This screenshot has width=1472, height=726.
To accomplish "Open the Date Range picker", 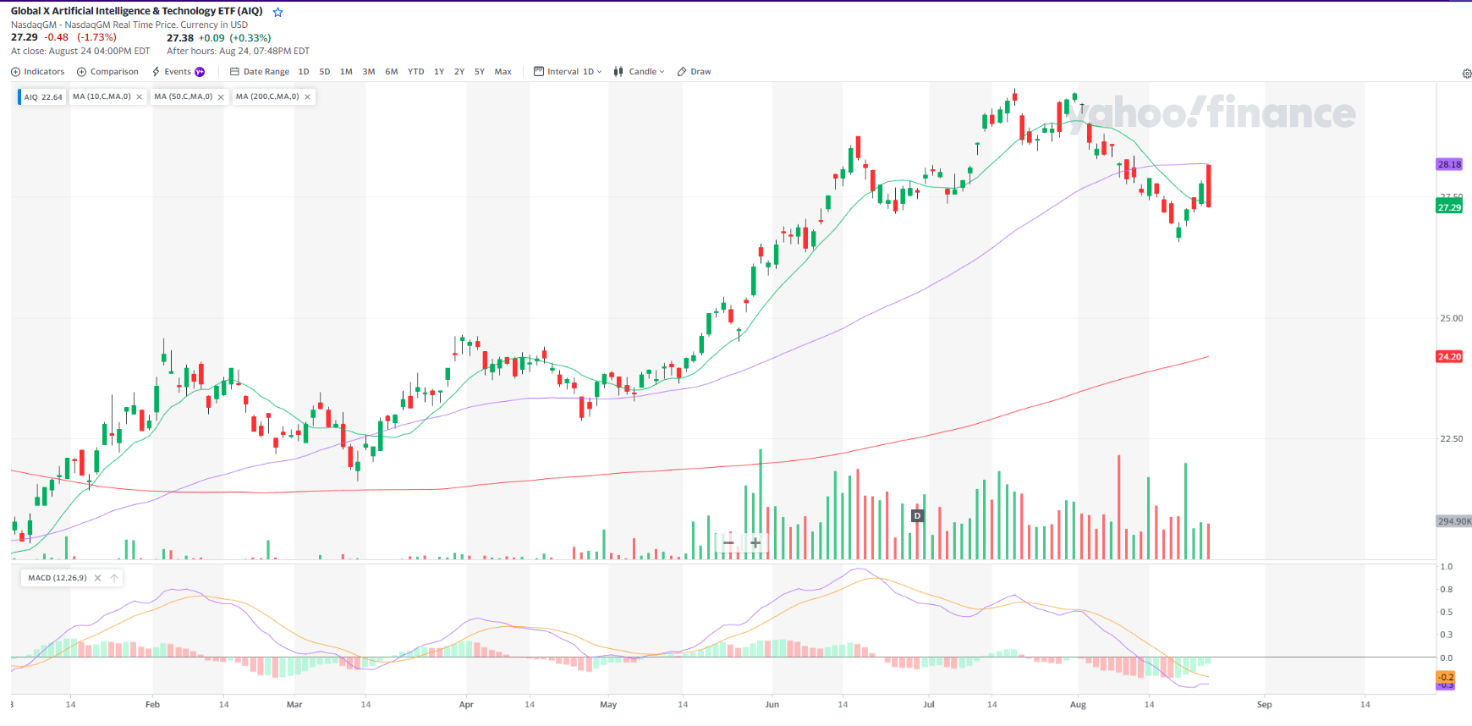I will click(260, 72).
